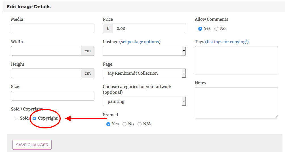Open the Postage dropdown
Viewport: 285px width, 152px height.
pyautogui.click(x=144, y=51)
